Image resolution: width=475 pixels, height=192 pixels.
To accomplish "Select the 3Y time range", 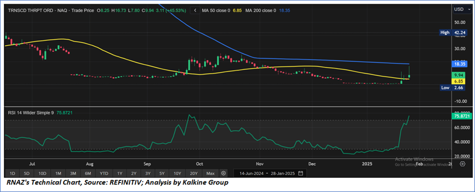I will (x=148, y=173).
